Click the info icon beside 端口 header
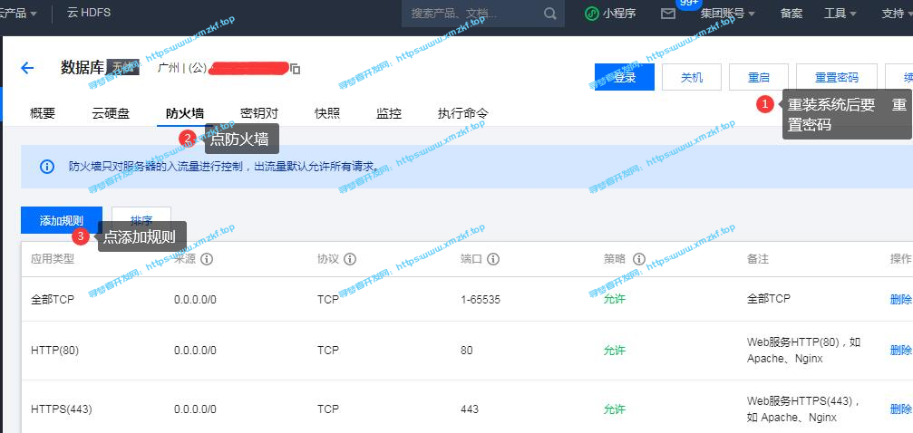 coord(493,259)
